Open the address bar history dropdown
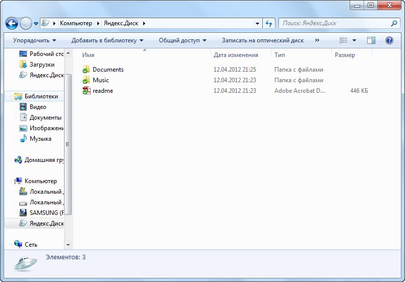 tap(257, 23)
